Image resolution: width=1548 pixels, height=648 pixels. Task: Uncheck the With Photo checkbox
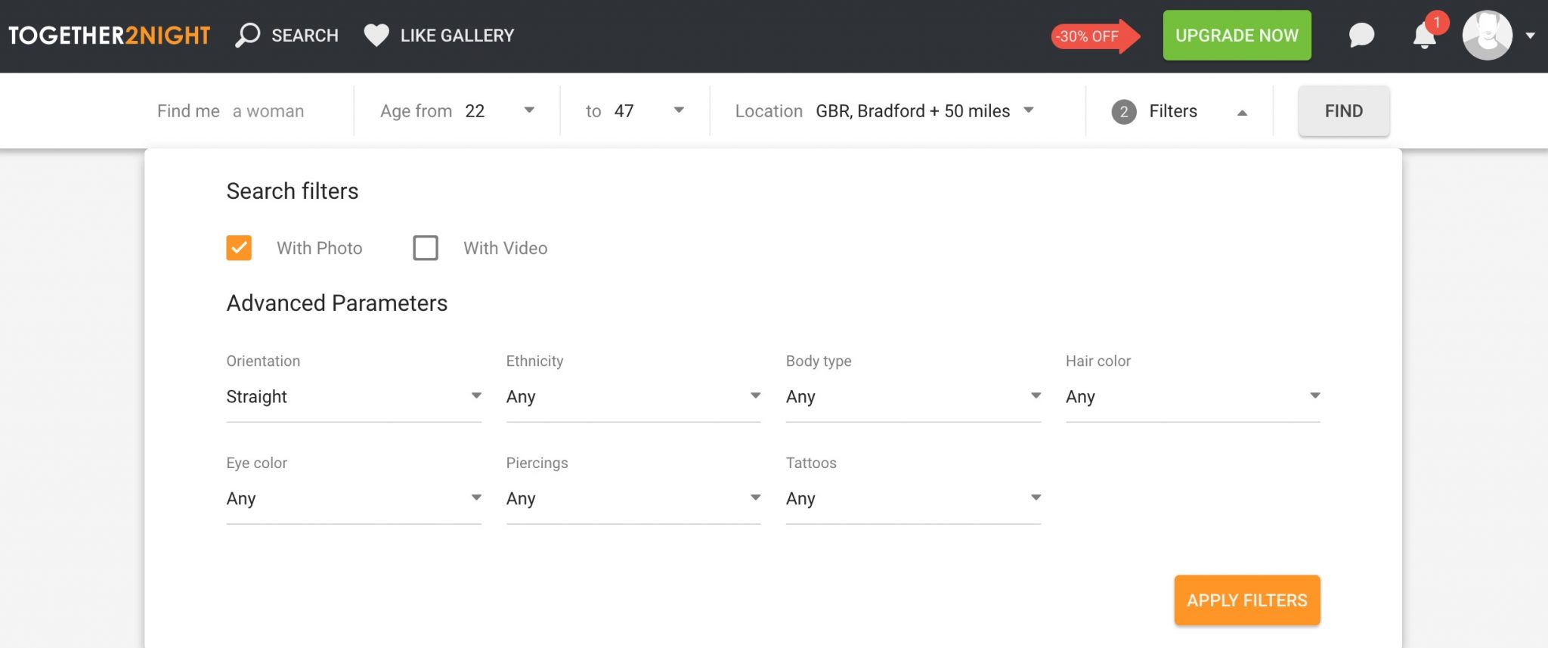click(239, 248)
